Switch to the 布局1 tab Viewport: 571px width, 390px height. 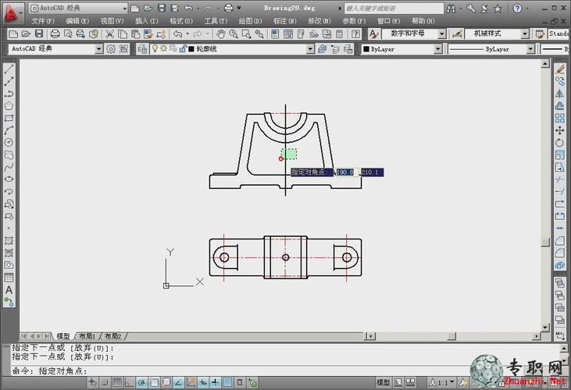point(87,336)
